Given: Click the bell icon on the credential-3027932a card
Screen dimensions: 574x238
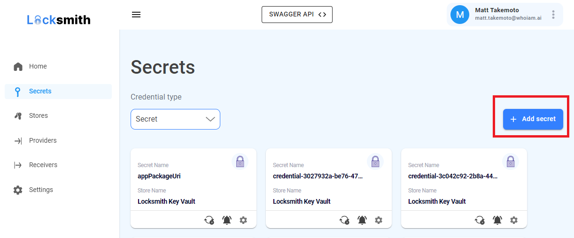Looking at the screenshot, I should (362, 220).
